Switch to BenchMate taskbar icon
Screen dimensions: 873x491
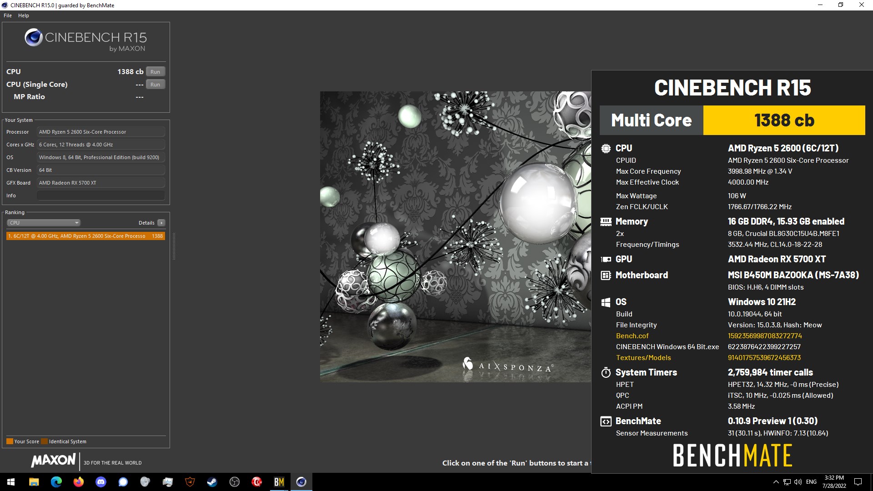pos(279,482)
